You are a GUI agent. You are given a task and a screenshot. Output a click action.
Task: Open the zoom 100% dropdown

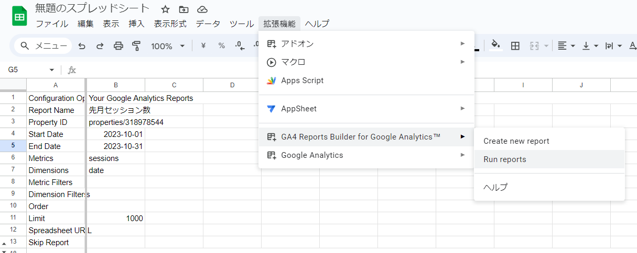coord(168,46)
